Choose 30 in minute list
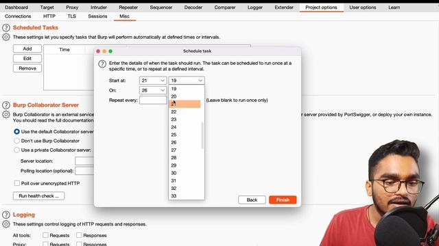 click(185, 173)
